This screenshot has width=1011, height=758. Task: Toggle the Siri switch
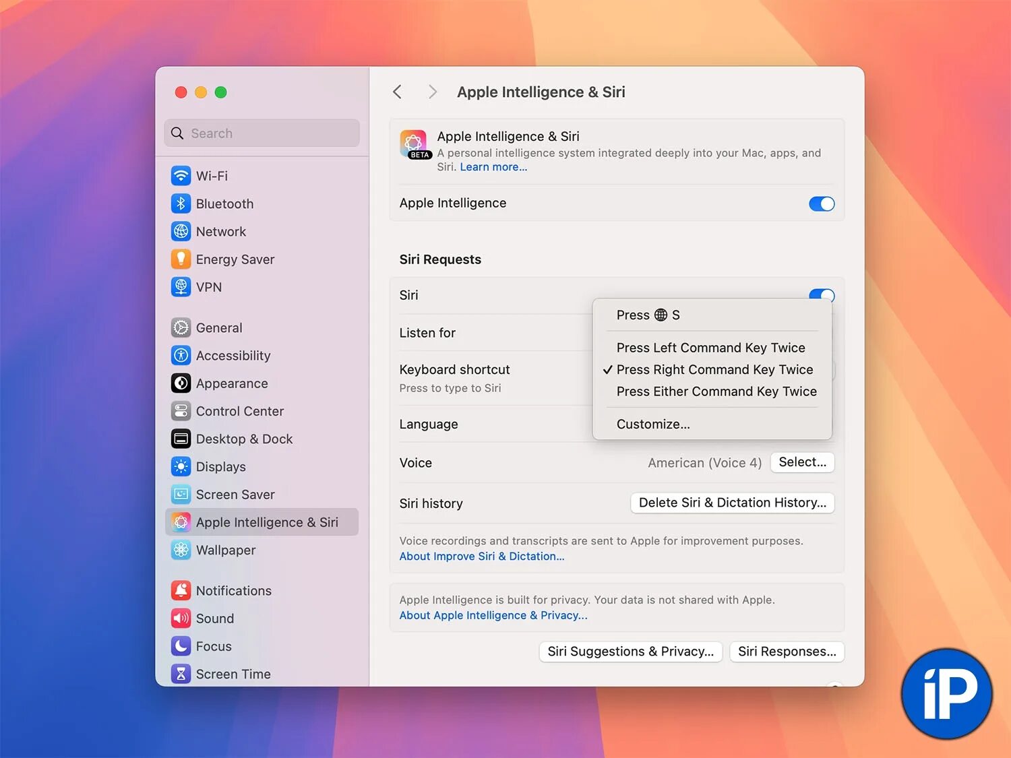pos(822,294)
